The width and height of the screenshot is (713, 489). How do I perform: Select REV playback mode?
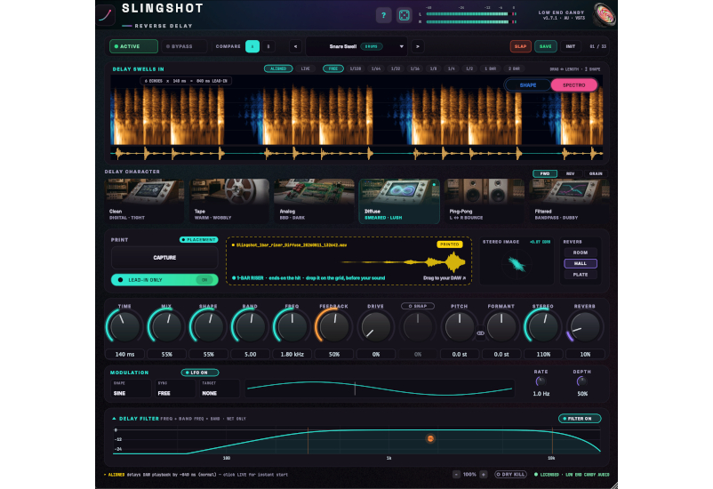pos(570,173)
